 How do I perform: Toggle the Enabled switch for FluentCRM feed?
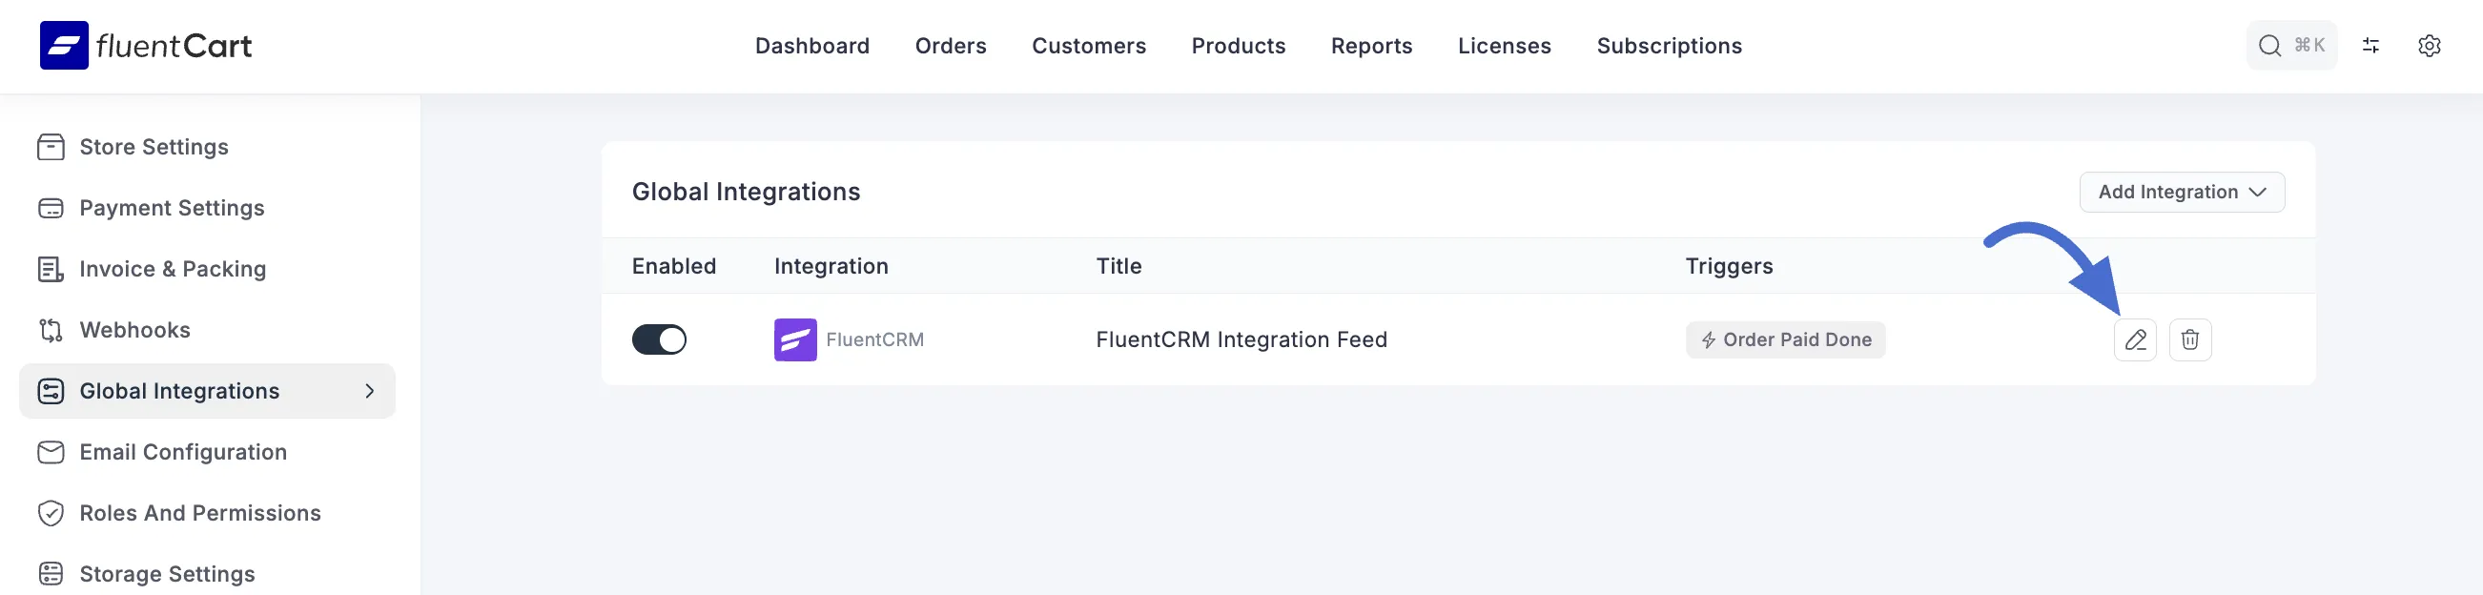tap(658, 339)
